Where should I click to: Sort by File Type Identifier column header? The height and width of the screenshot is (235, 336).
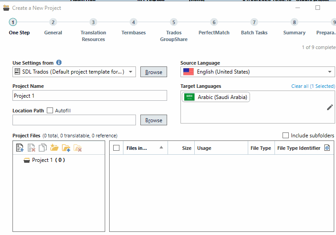pyautogui.click(x=299, y=148)
